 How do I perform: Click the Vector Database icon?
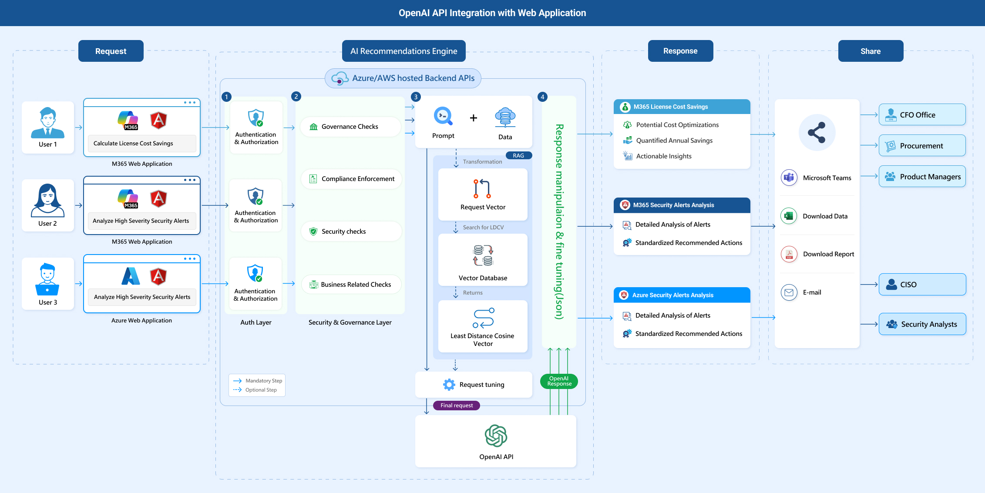[x=483, y=255]
